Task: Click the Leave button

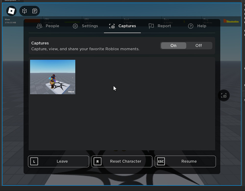Action: pyautogui.click(x=58, y=161)
